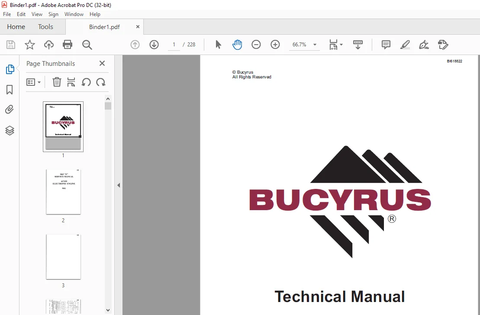This screenshot has width=480, height=315.
Task: Add file to starred with star icon
Action: click(30, 45)
